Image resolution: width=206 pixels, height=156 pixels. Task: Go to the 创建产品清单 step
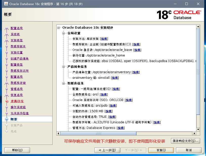pos(20,58)
